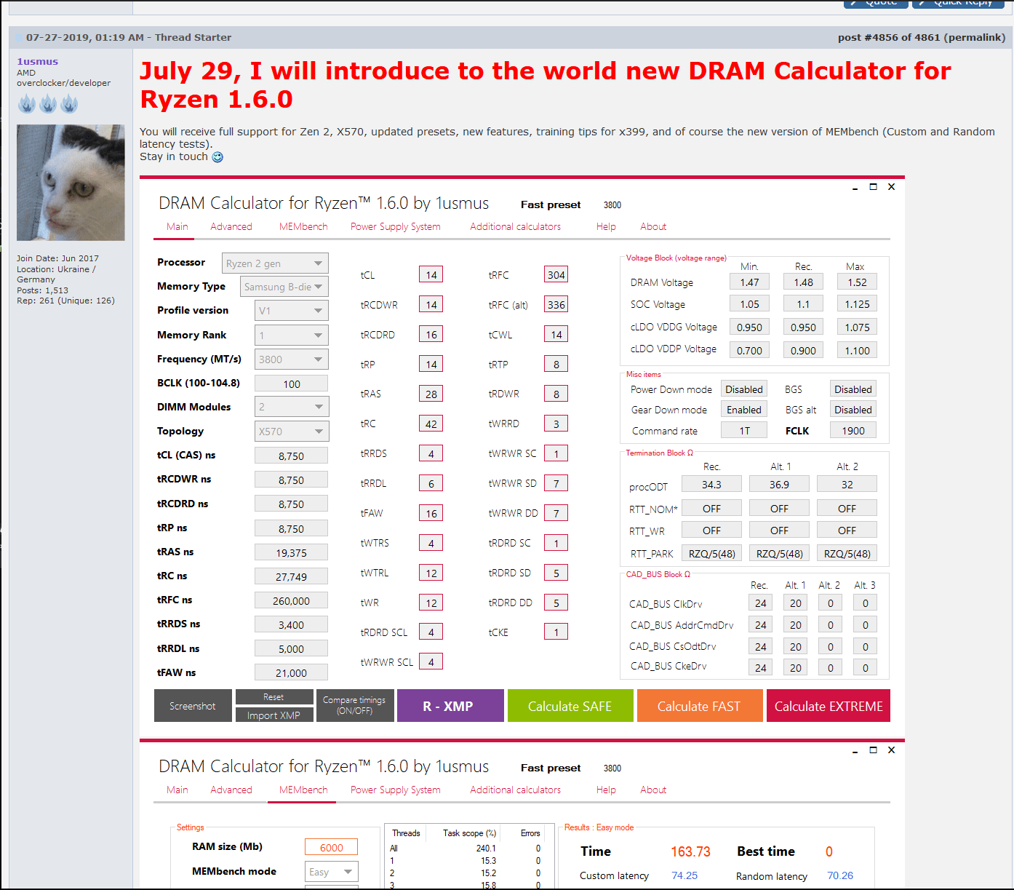Click the Calculate SAFE button

pos(570,705)
